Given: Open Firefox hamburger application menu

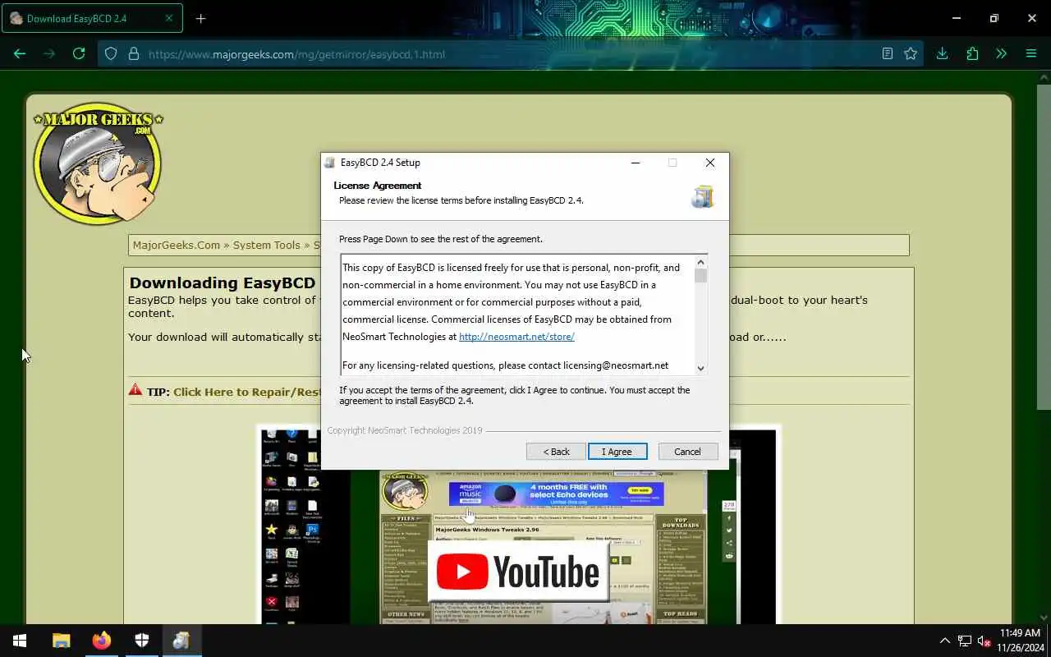Looking at the screenshot, I should click(x=1031, y=53).
